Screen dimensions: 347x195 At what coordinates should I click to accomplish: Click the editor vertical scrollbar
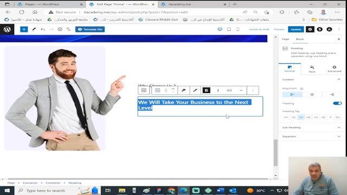275,153
